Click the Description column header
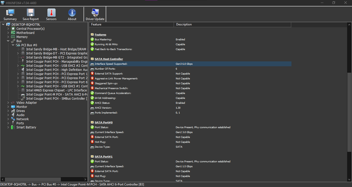This screenshot has width=352, height=187. pyautogui.click(x=232, y=24)
